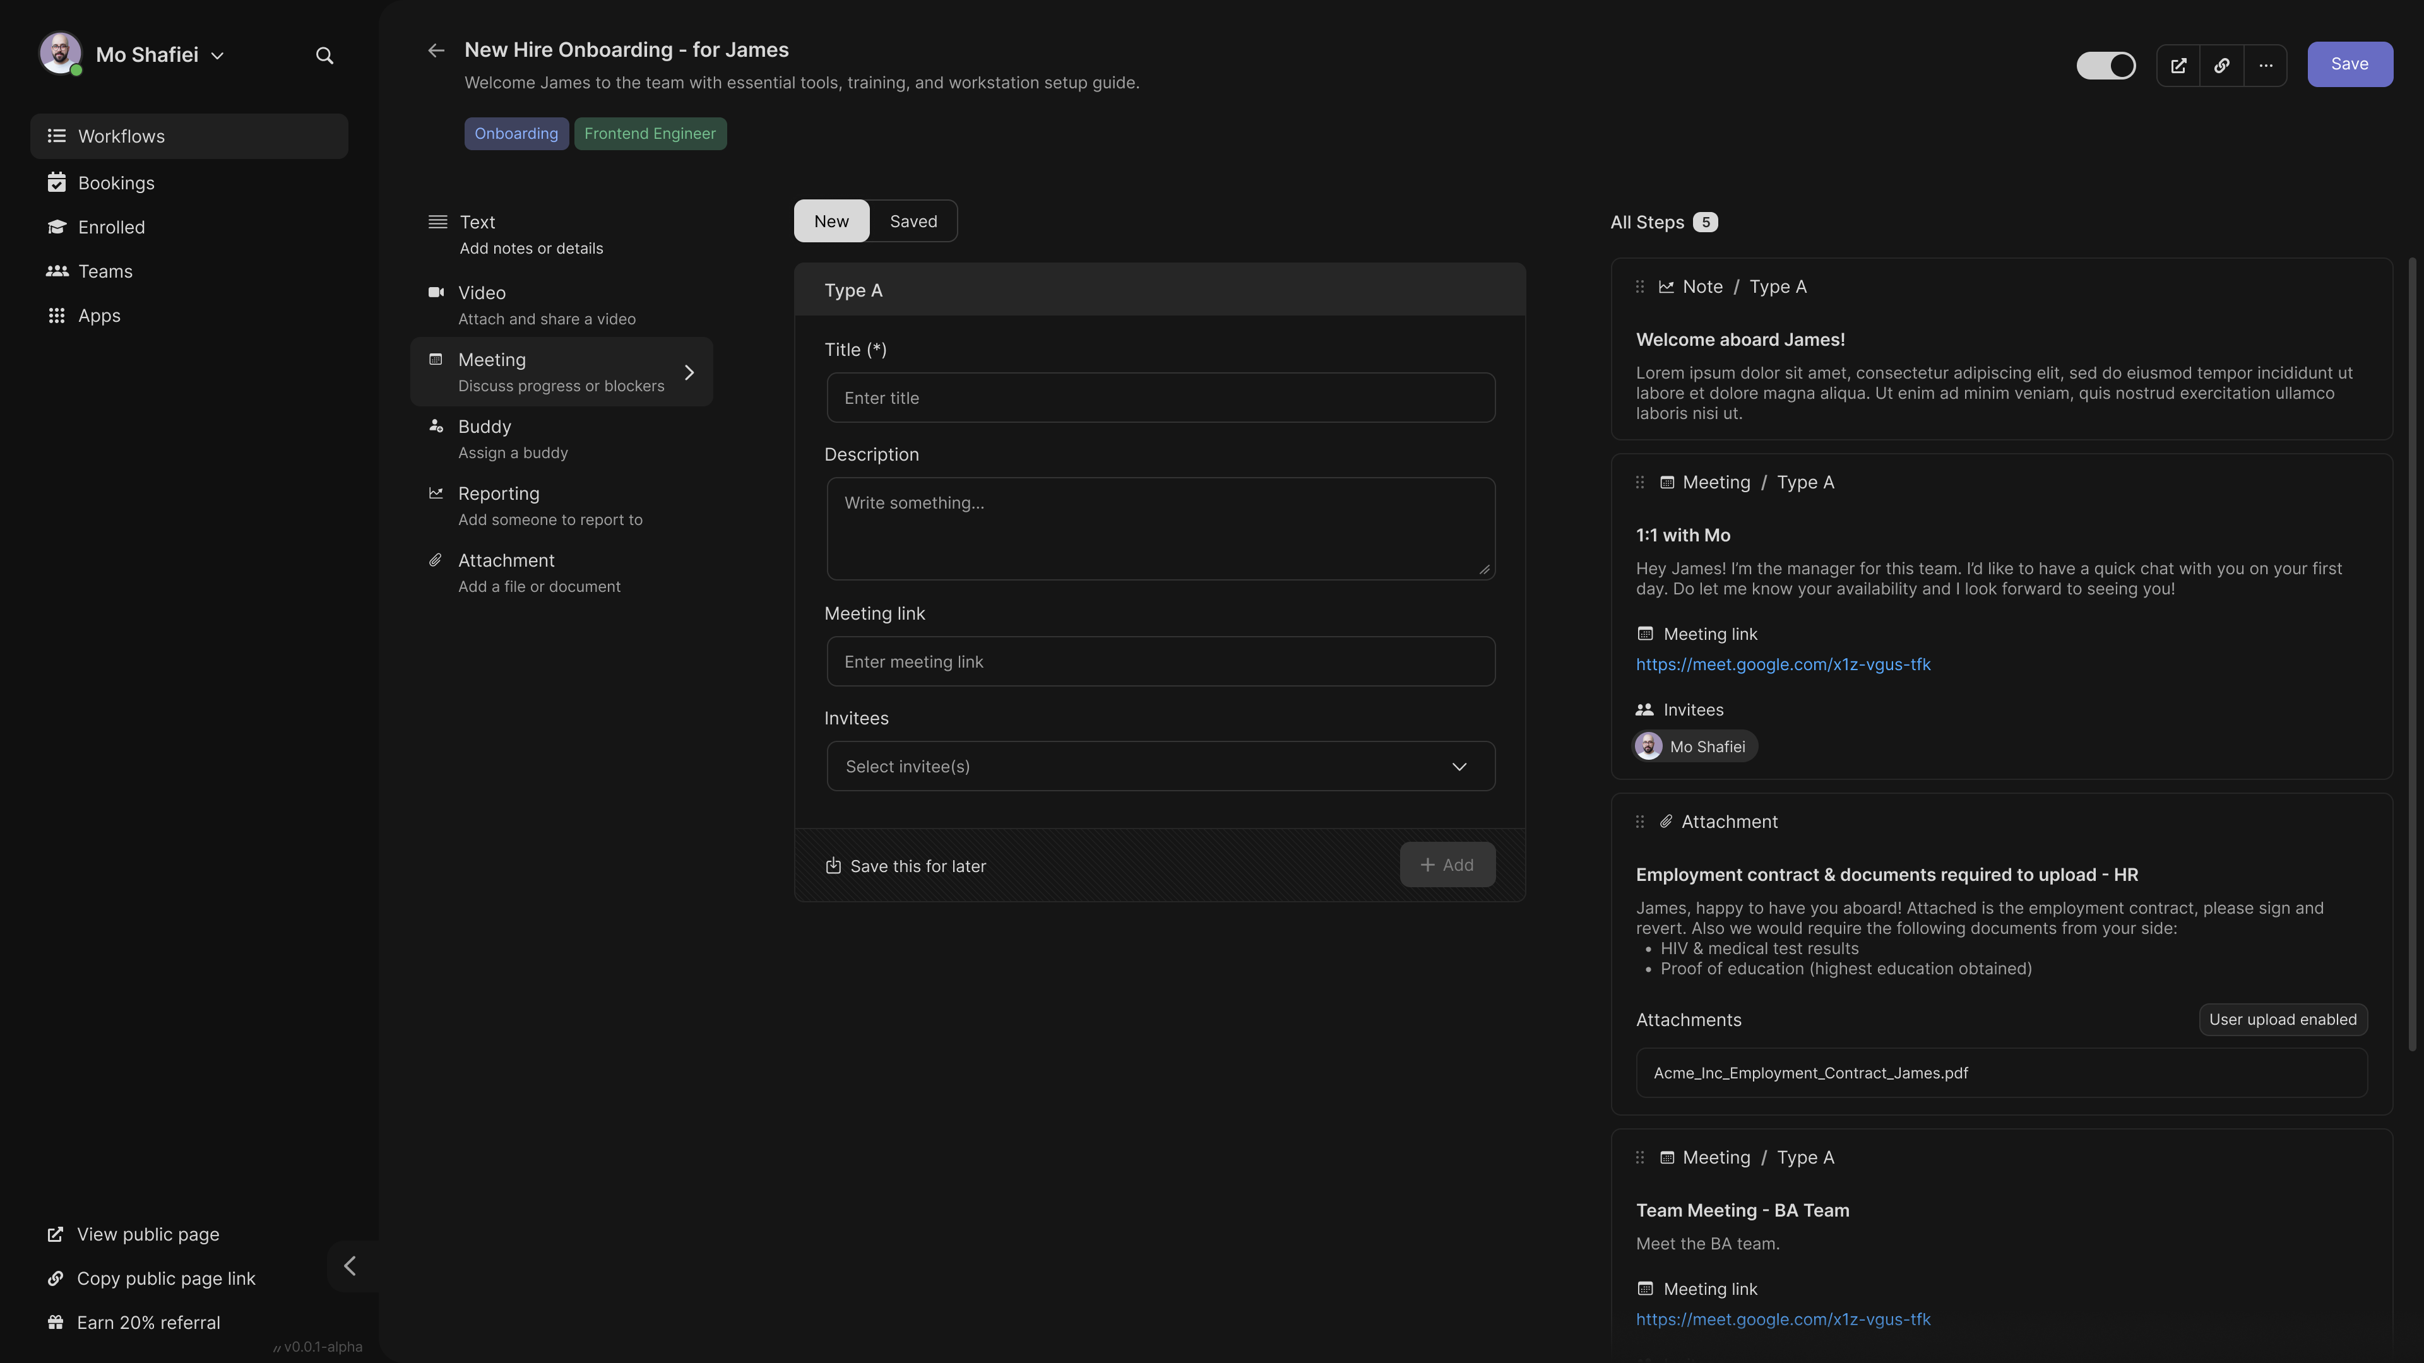2424x1363 pixels.
Task: Click the Save button
Action: (x=2350, y=64)
